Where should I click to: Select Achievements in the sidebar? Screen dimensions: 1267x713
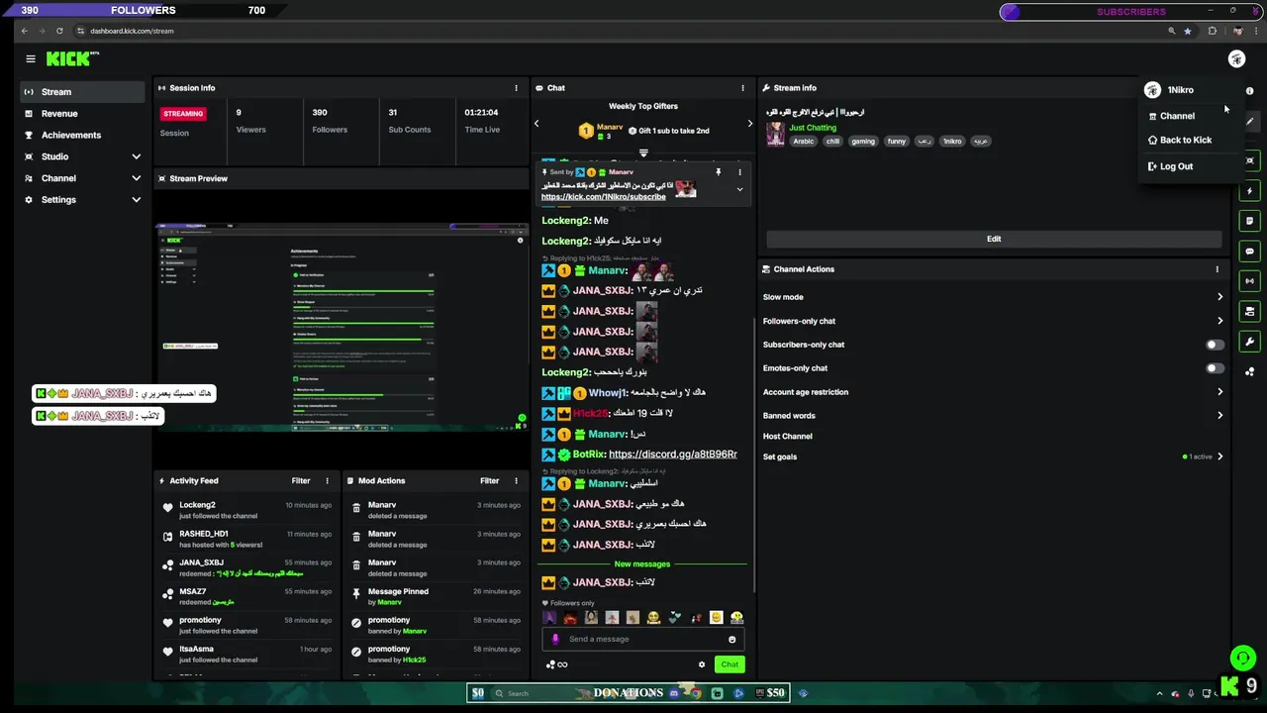coord(82,135)
